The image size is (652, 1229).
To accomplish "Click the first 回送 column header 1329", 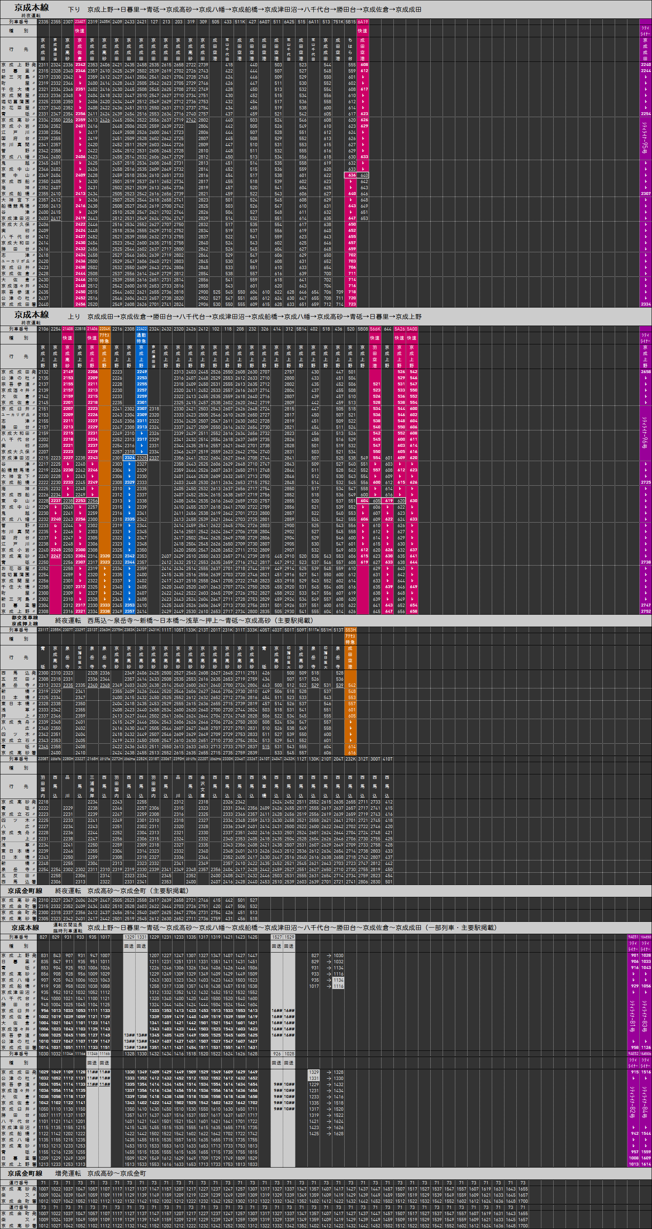I will tap(129, 937).
